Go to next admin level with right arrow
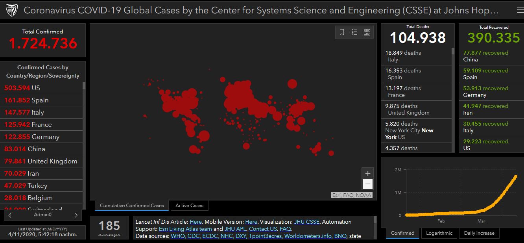This screenshot has width=524, height=243. (x=76, y=215)
